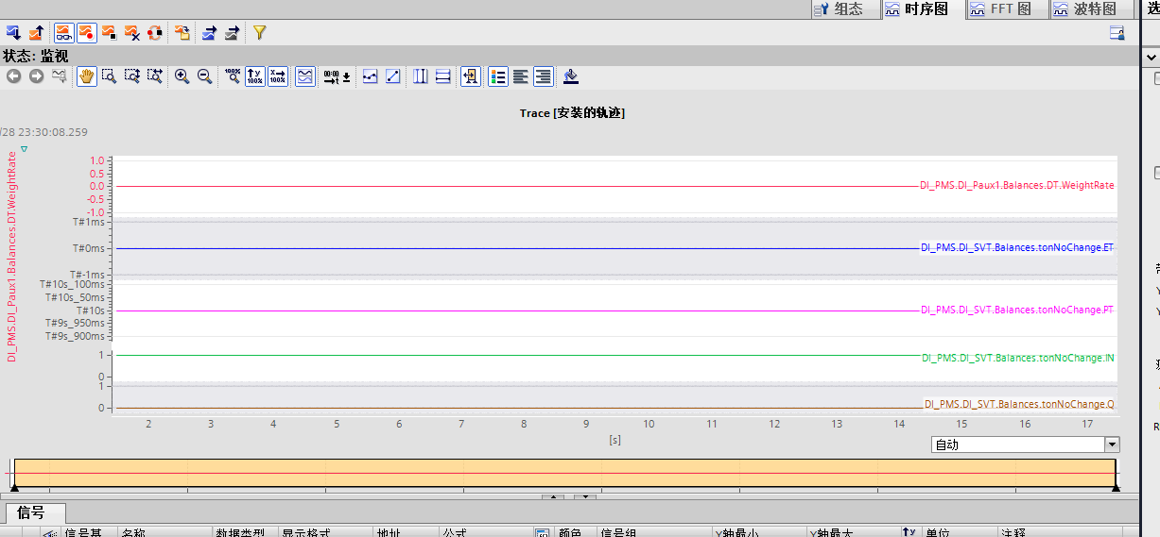The height and width of the screenshot is (537, 1160).
Task: Toggle the horizontal measurement cursors
Action: (x=442, y=76)
